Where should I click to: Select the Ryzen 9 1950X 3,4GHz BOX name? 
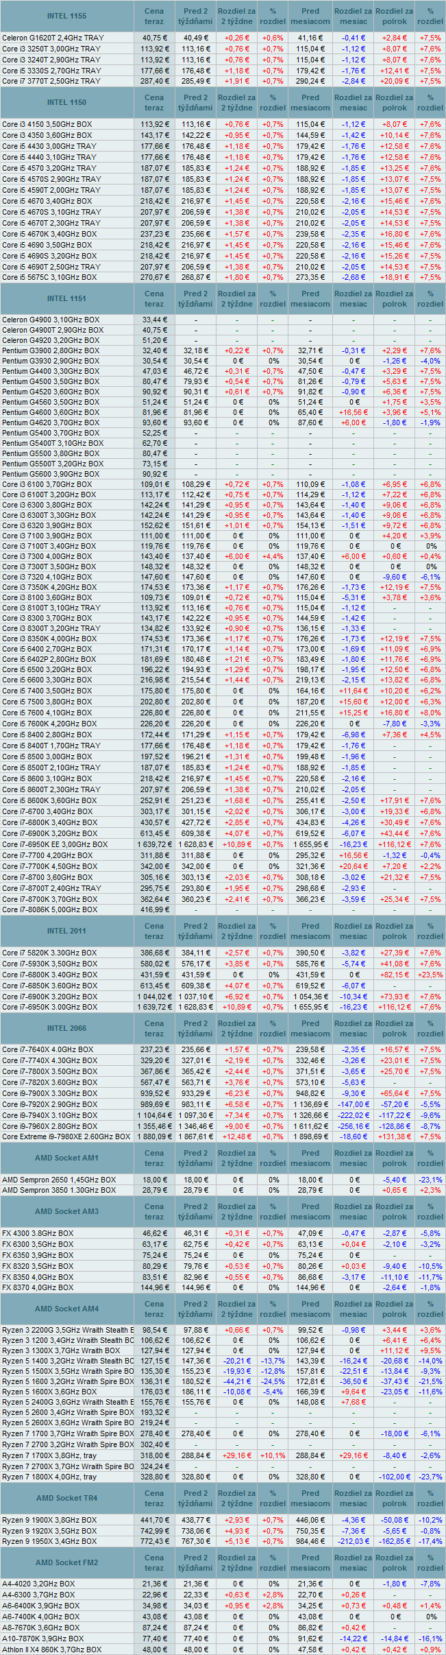(49, 1541)
